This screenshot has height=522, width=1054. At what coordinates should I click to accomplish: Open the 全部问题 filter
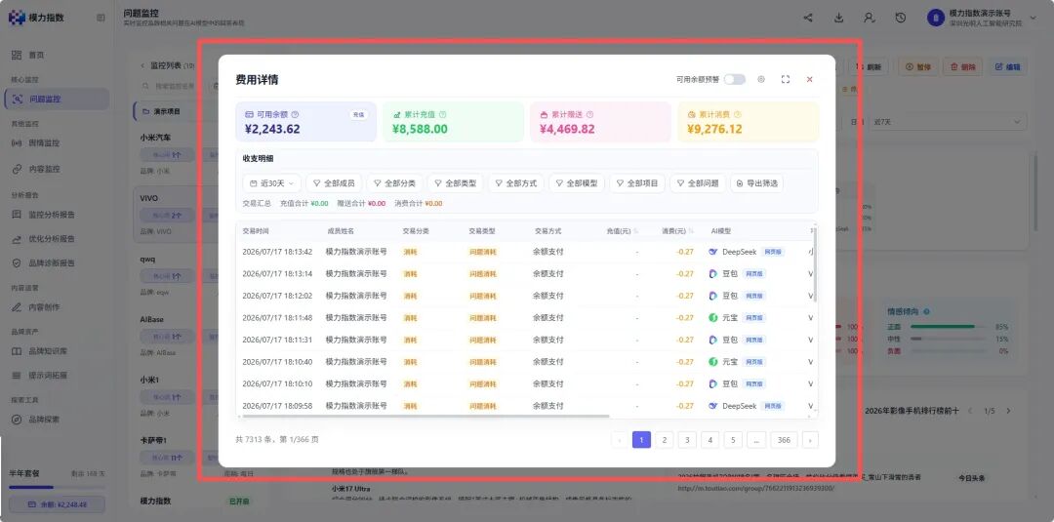click(698, 183)
